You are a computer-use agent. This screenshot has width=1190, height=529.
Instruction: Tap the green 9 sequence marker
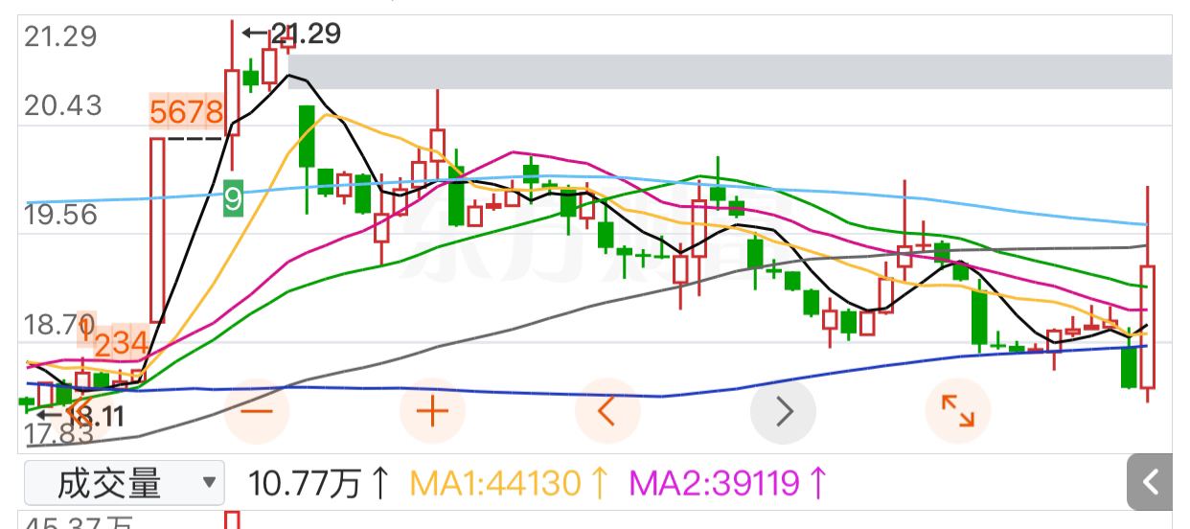(x=233, y=199)
